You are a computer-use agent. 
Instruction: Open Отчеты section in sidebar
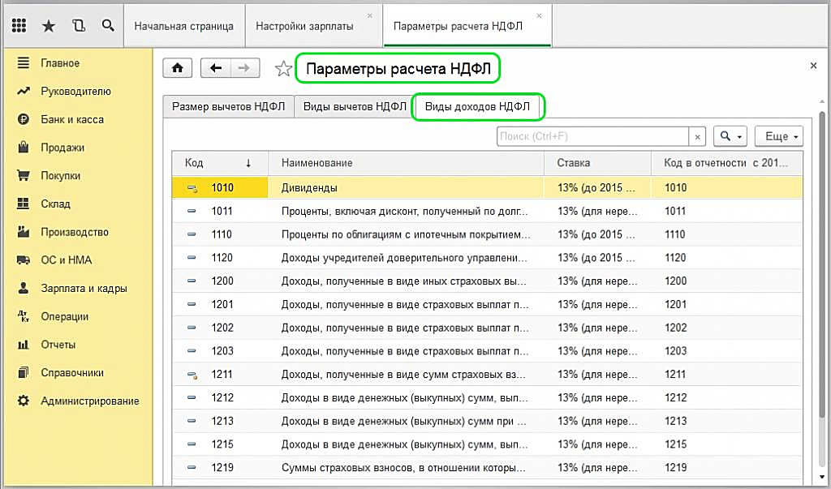(58, 345)
